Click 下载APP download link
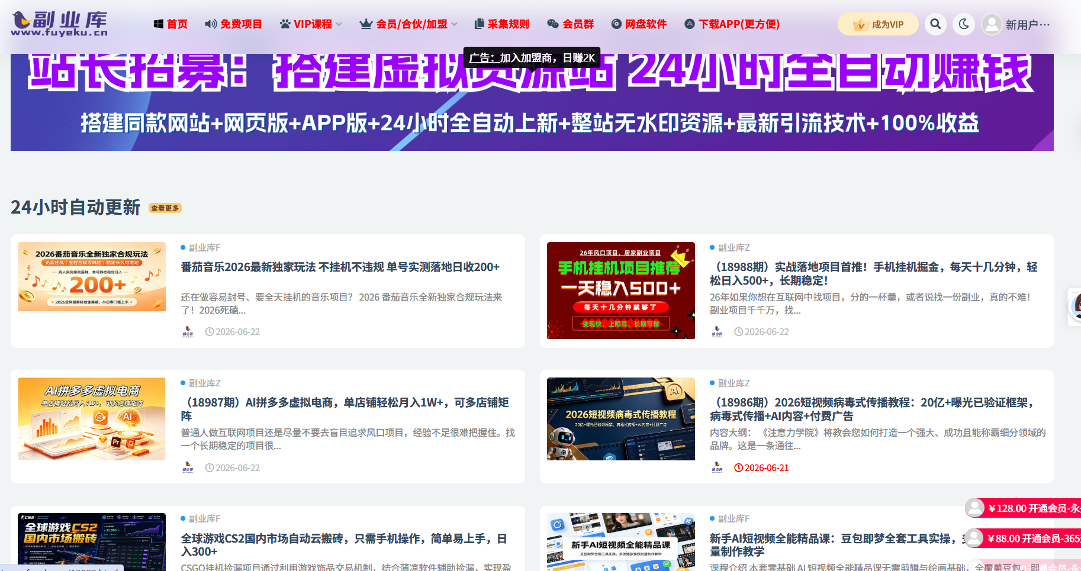This screenshot has height=571, width=1081. pyautogui.click(x=732, y=24)
